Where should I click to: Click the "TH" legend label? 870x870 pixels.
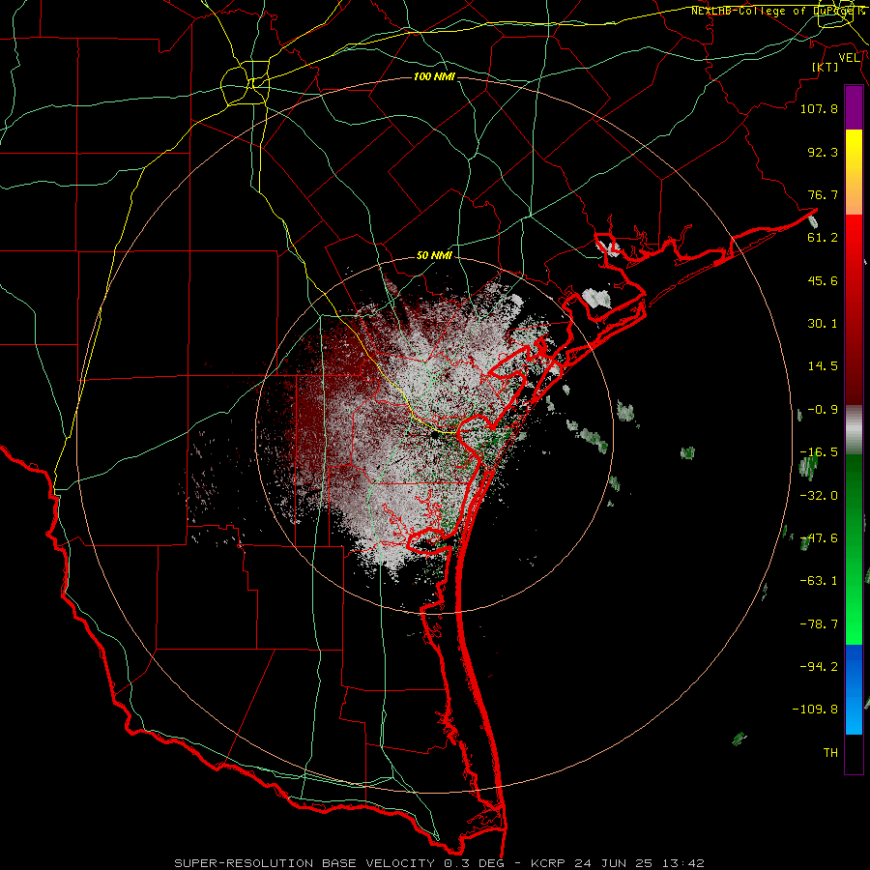click(830, 753)
